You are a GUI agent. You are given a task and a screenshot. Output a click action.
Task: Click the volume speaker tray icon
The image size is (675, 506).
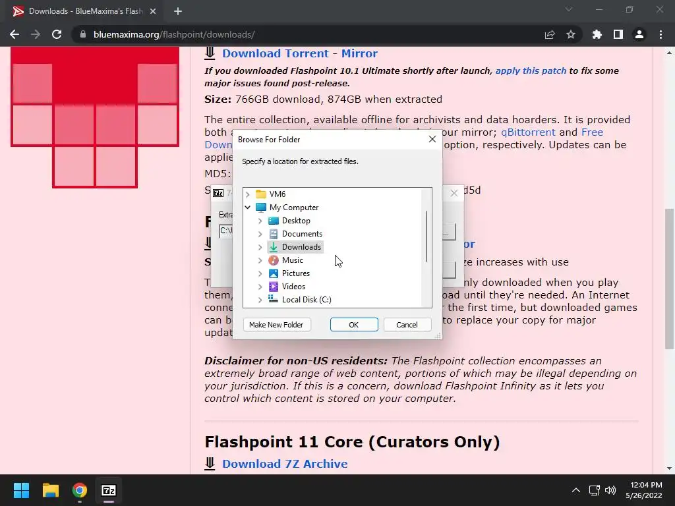pos(610,490)
